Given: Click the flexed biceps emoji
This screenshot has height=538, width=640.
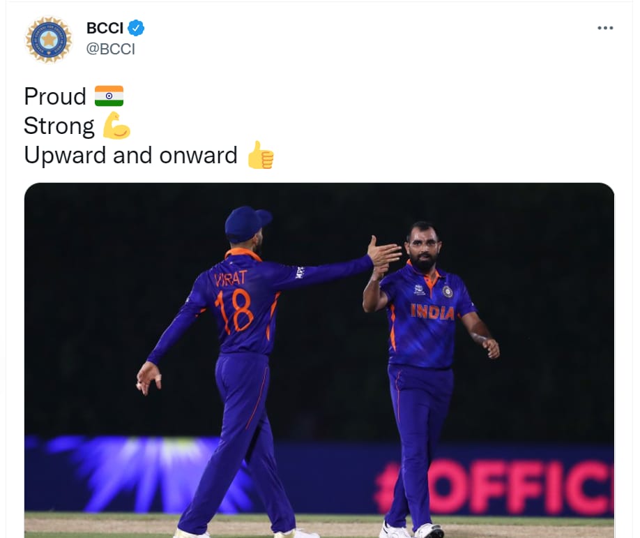Looking at the screenshot, I should (x=116, y=126).
